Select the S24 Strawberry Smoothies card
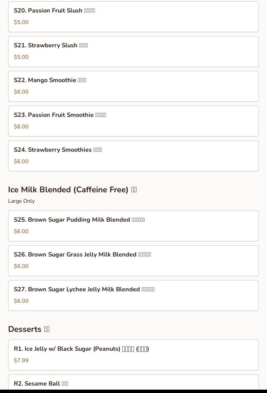This screenshot has height=393, width=267. 133,156
